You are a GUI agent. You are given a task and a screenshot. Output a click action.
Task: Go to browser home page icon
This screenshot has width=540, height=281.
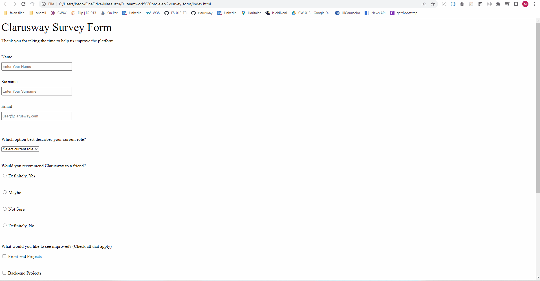32,4
